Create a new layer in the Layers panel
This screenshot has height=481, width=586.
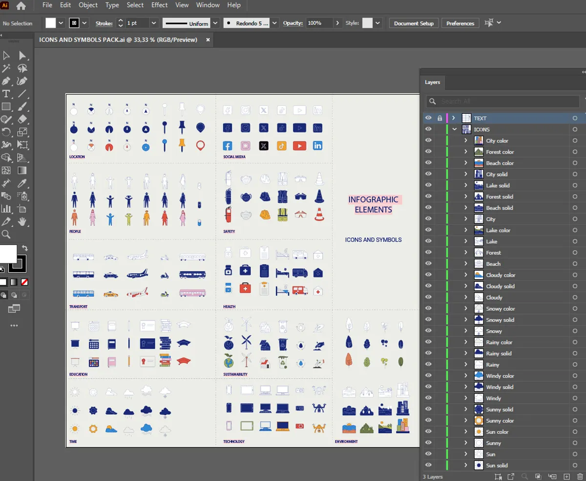(566, 476)
